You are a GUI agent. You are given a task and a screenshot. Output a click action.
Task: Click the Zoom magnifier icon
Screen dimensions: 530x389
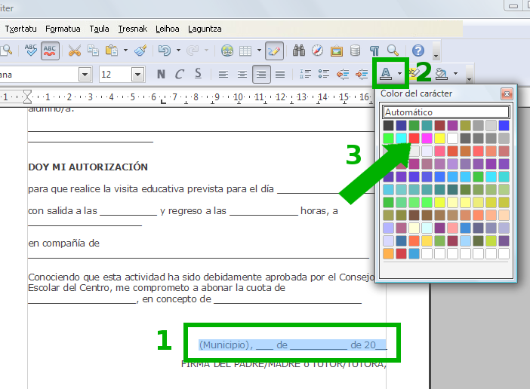pyautogui.click(x=393, y=51)
